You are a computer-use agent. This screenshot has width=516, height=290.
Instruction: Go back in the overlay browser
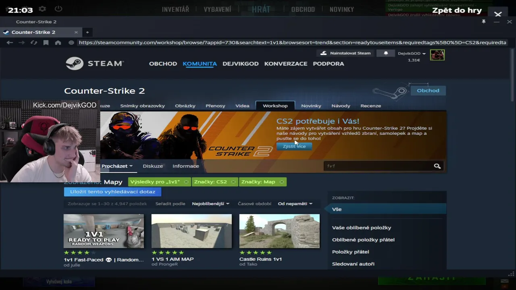click(x=10, y=42)
